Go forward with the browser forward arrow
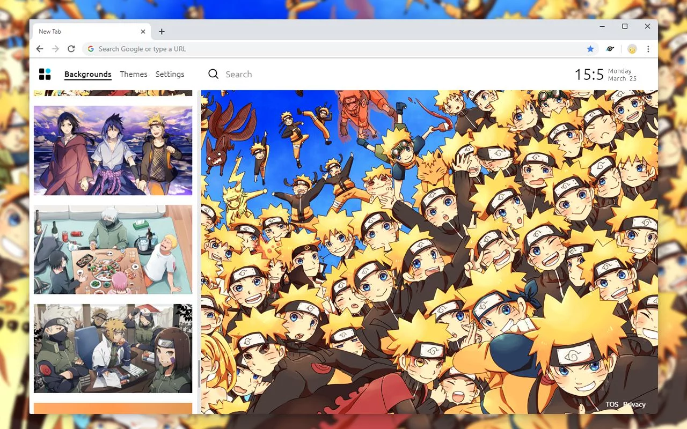The height and width of the screenshot is (429, 687). pyautogui.click(x=55, y=49)
